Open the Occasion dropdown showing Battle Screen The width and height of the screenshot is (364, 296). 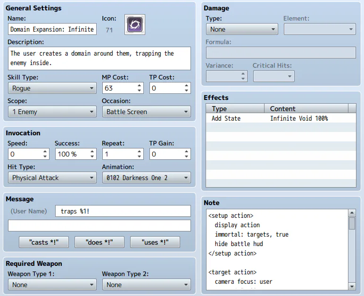(147, 112)
